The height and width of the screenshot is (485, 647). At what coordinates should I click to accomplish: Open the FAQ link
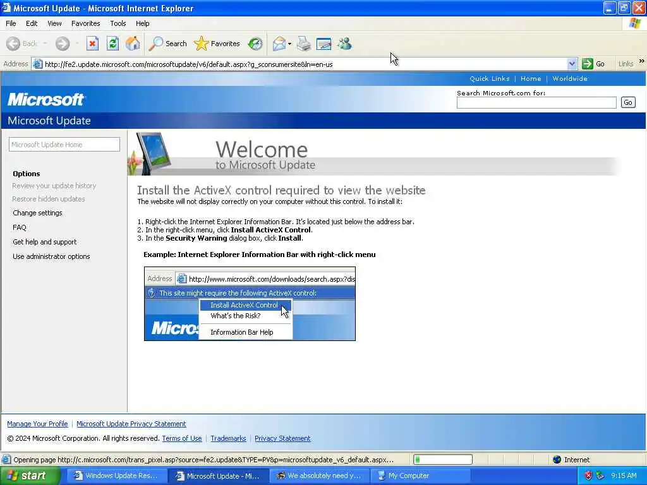tap(20, 227)
